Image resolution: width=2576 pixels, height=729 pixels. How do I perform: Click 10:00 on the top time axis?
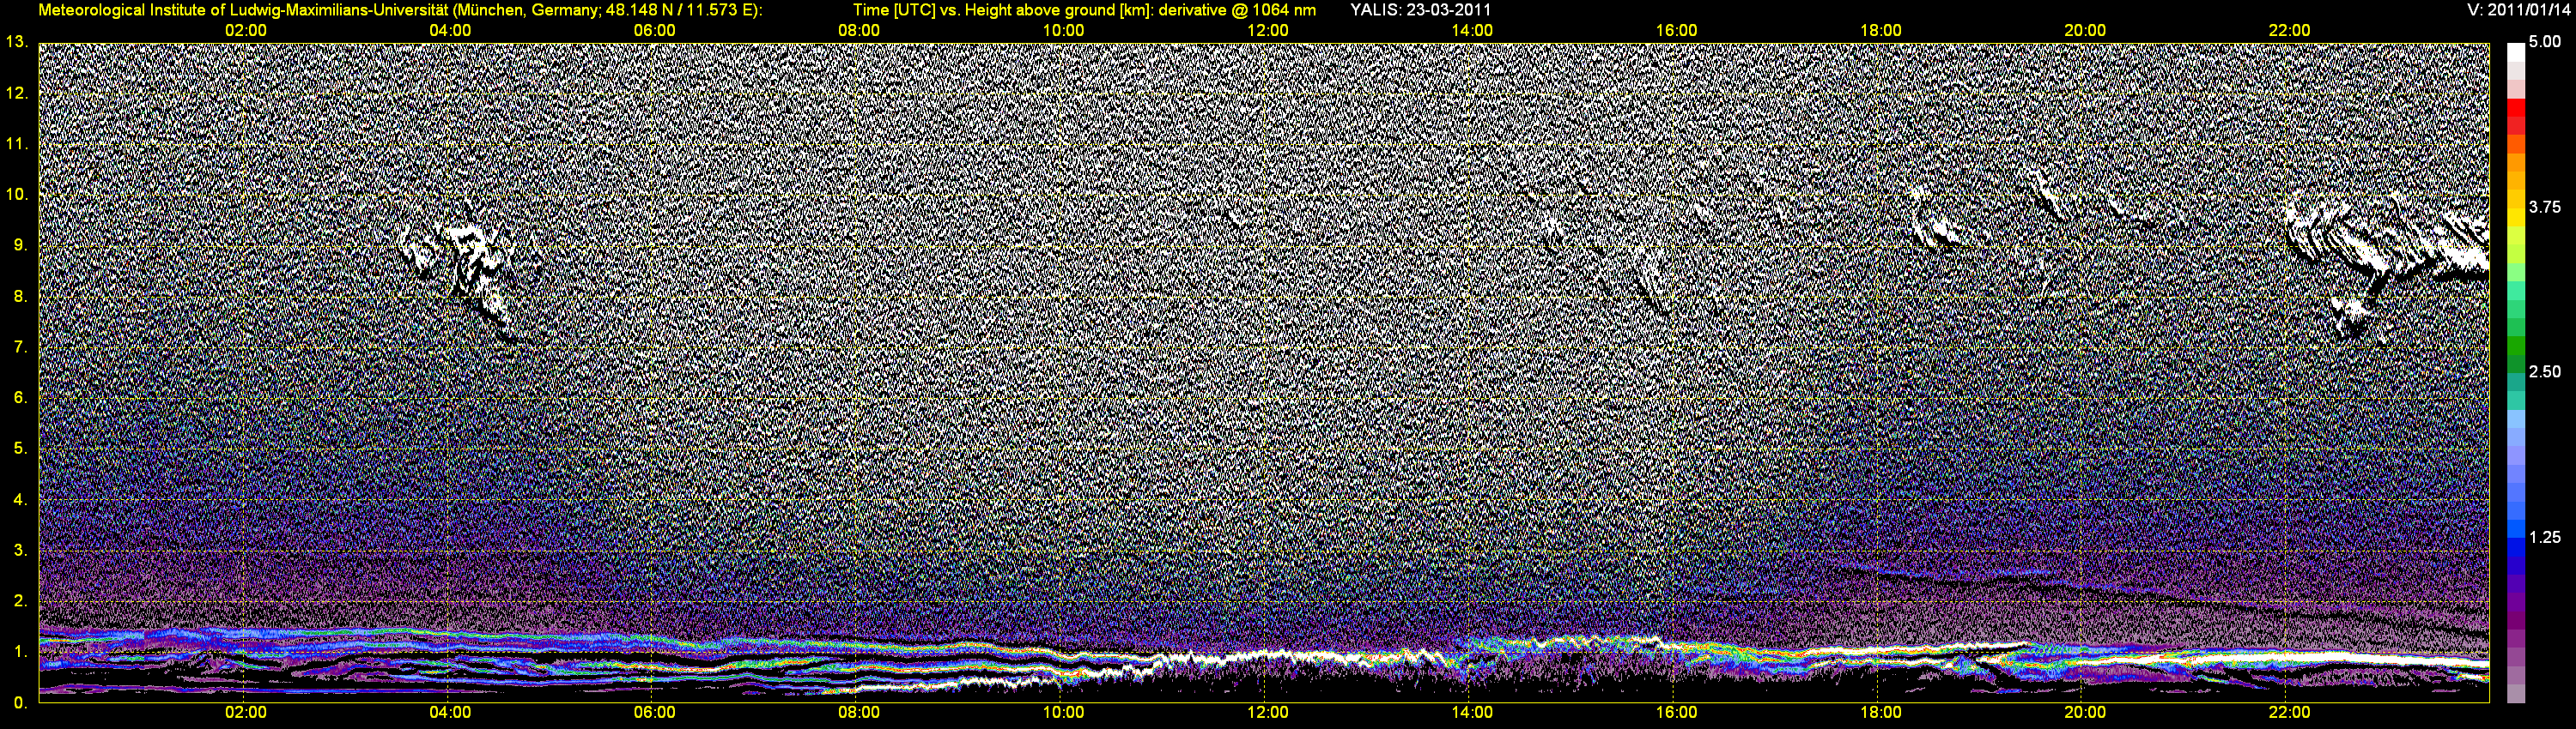point(1064,30)
